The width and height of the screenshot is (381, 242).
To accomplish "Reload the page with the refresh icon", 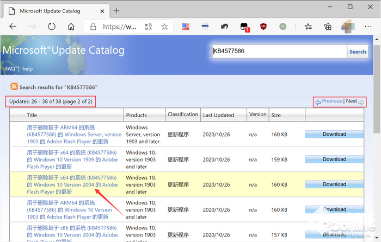I will (x=52, y=27).
